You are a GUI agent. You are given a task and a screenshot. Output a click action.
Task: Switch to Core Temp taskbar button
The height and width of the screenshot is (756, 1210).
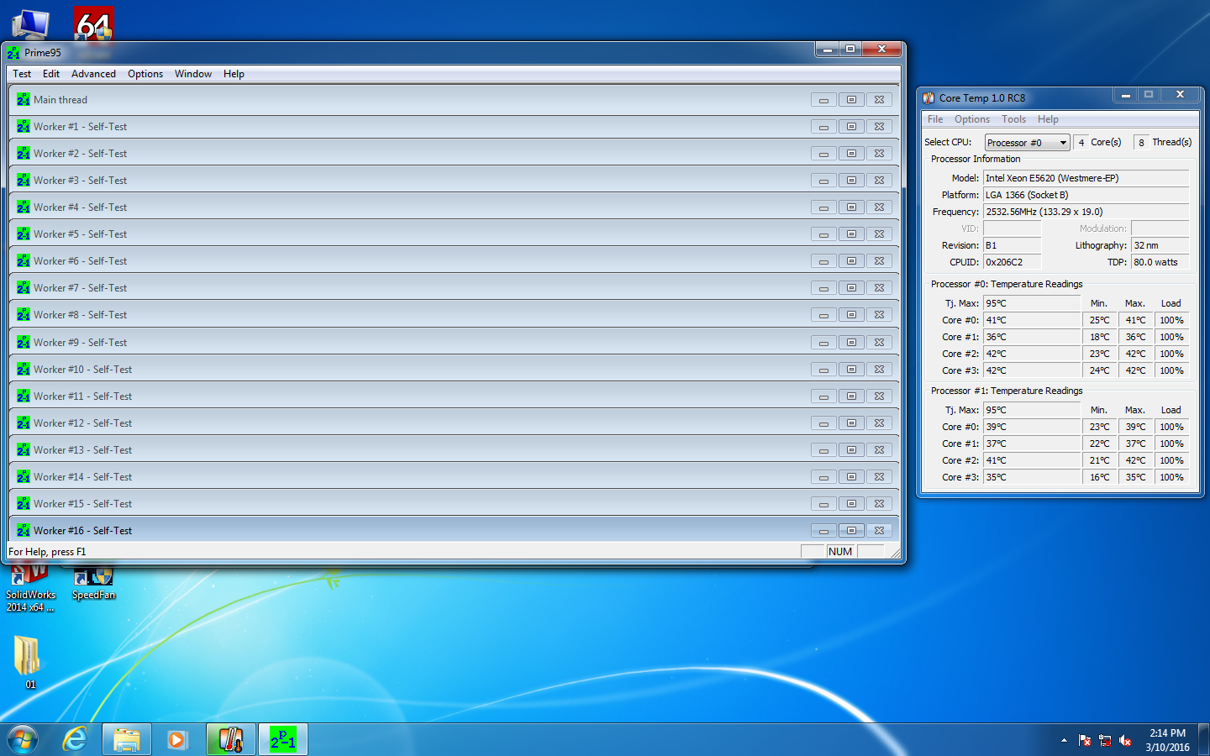click(231, 739)
